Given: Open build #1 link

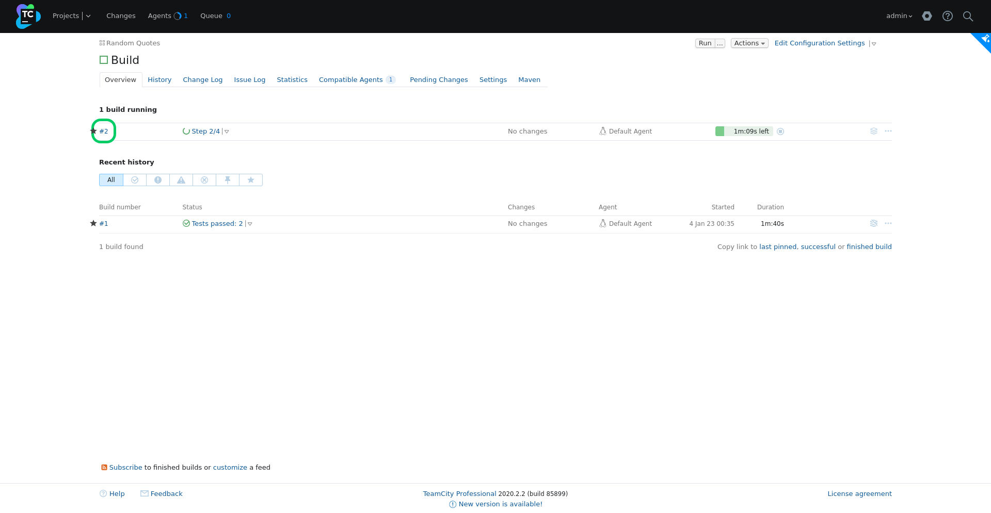Looking at the screenshot, I should (x=104, y=223).
